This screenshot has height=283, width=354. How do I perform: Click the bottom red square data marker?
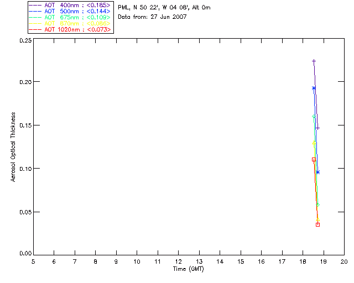coord(317,224)
